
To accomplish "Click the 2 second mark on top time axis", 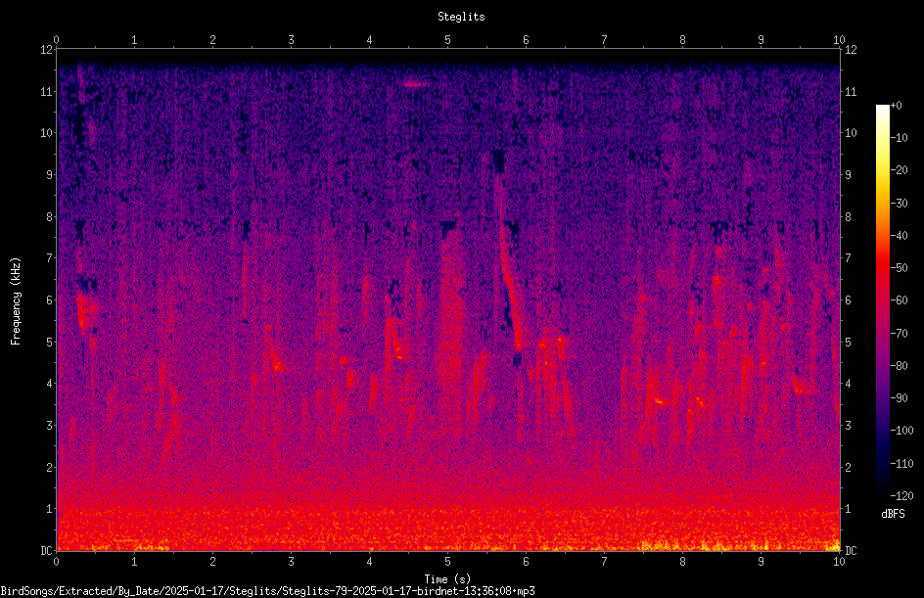I will tap(212, 40).
